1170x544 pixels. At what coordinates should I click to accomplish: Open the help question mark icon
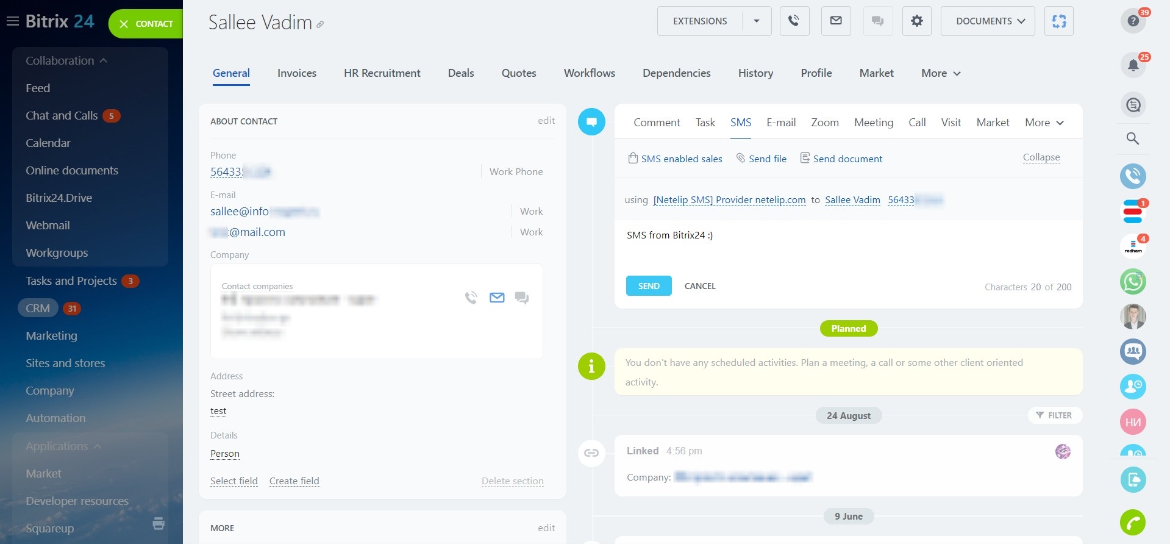[1133, 21]
